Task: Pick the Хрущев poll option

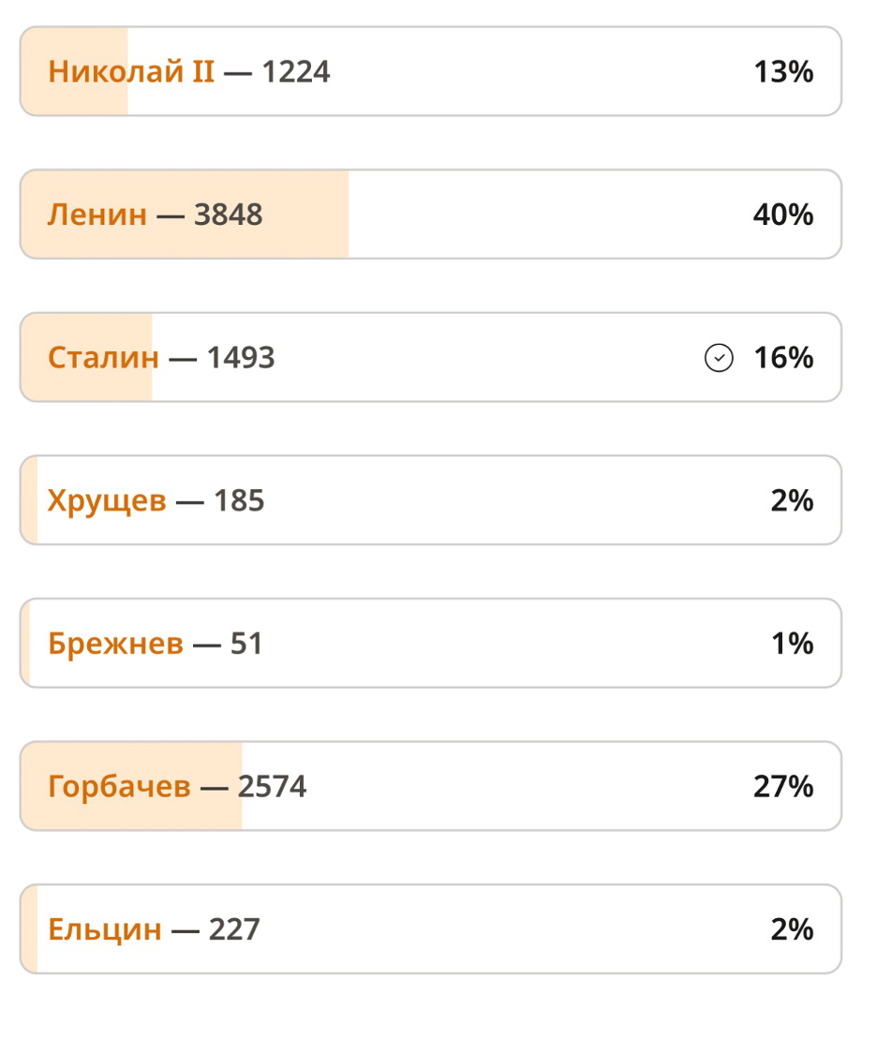Action: pyautogui.click(x=431, y=500)
